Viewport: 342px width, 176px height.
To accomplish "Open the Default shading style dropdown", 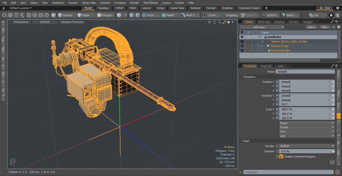I will click(45, 22).
